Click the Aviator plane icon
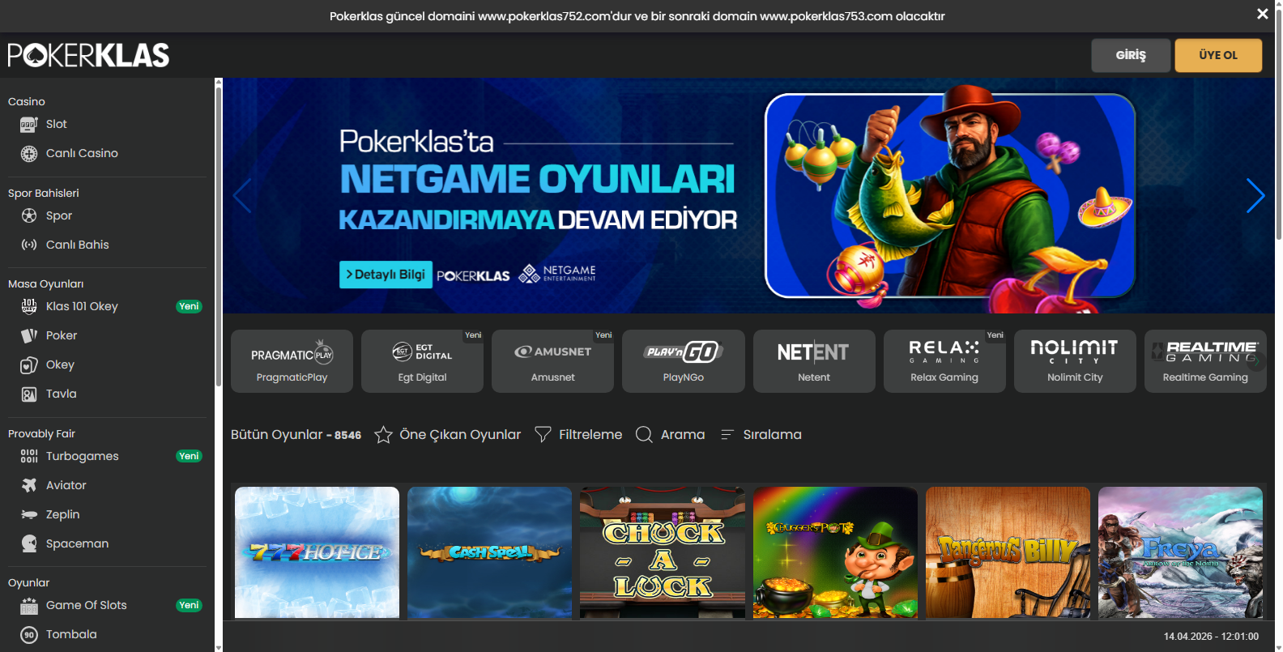 [29, 485]
